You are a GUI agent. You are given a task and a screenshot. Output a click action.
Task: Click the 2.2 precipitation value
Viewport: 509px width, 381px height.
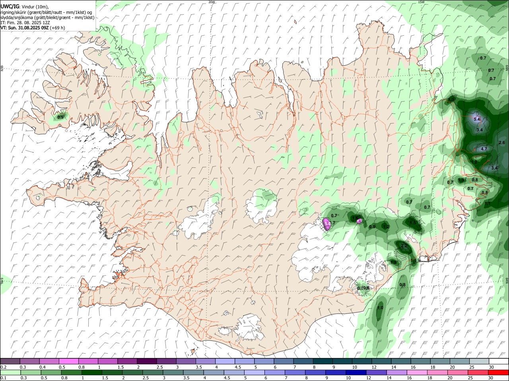pos(404,246)
